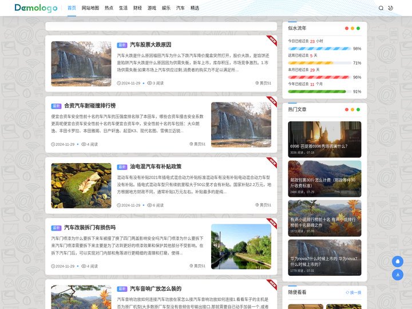
Task: Click NEW ribbon on 汽车股票大跌原因 card
Action: pyautogui.click(x=272, y=40)
